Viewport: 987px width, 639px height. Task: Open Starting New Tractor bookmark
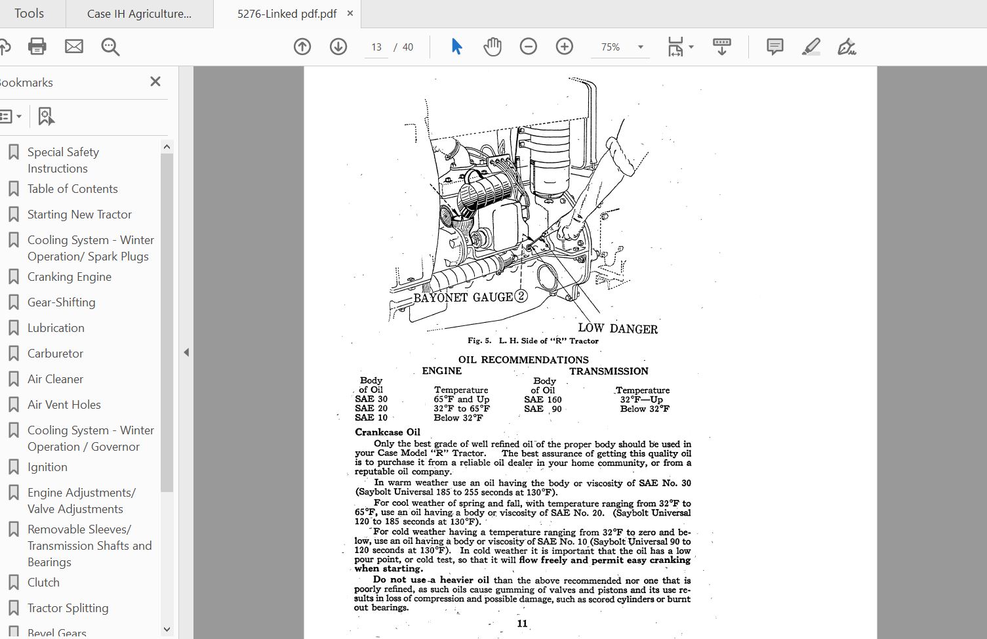79,215
